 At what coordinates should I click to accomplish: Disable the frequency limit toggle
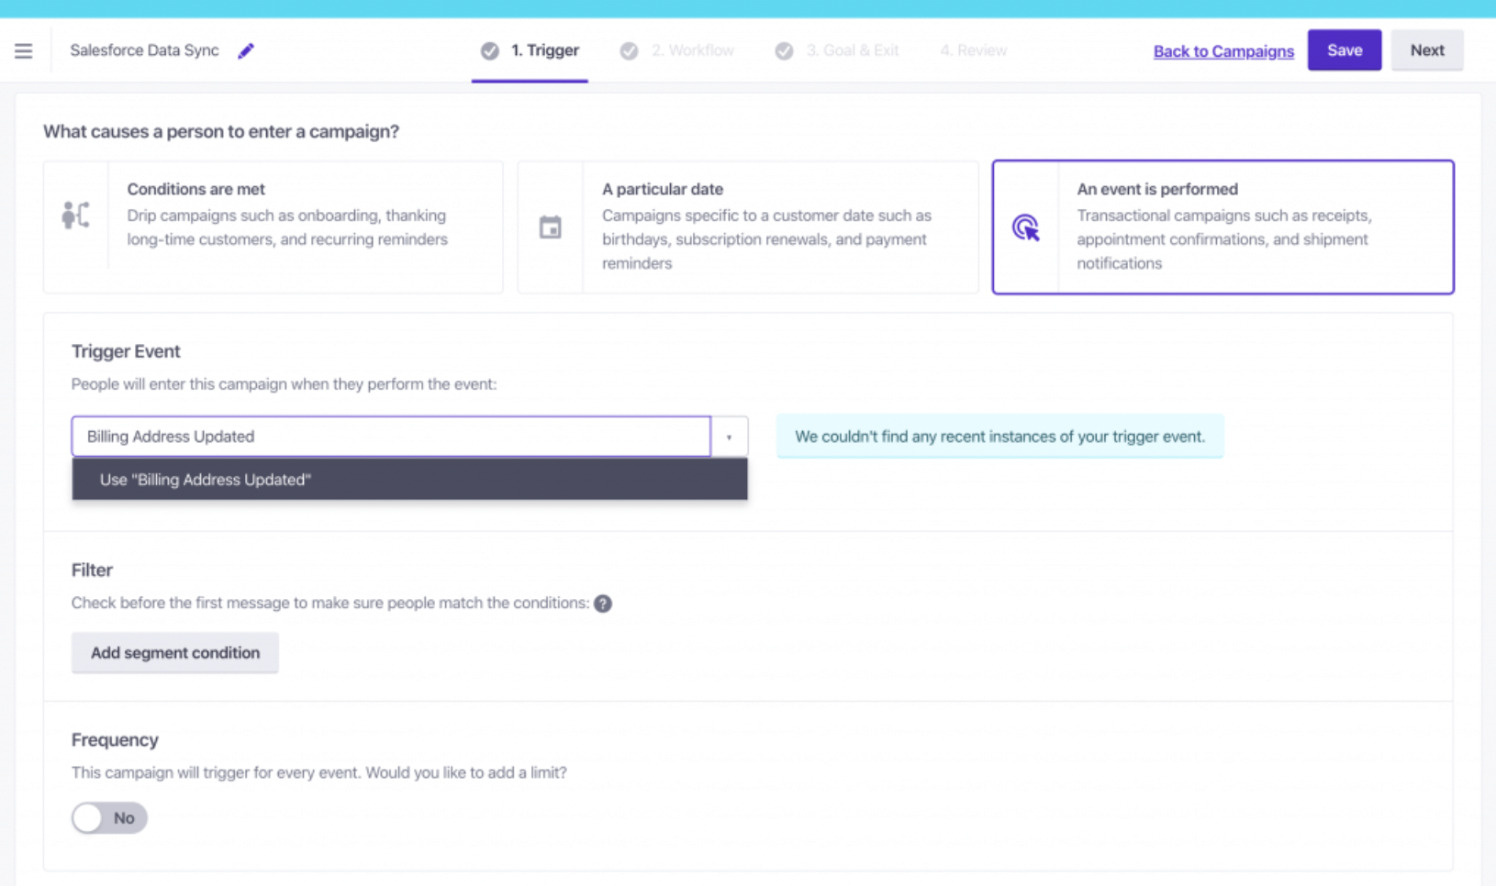pos(108,817)
